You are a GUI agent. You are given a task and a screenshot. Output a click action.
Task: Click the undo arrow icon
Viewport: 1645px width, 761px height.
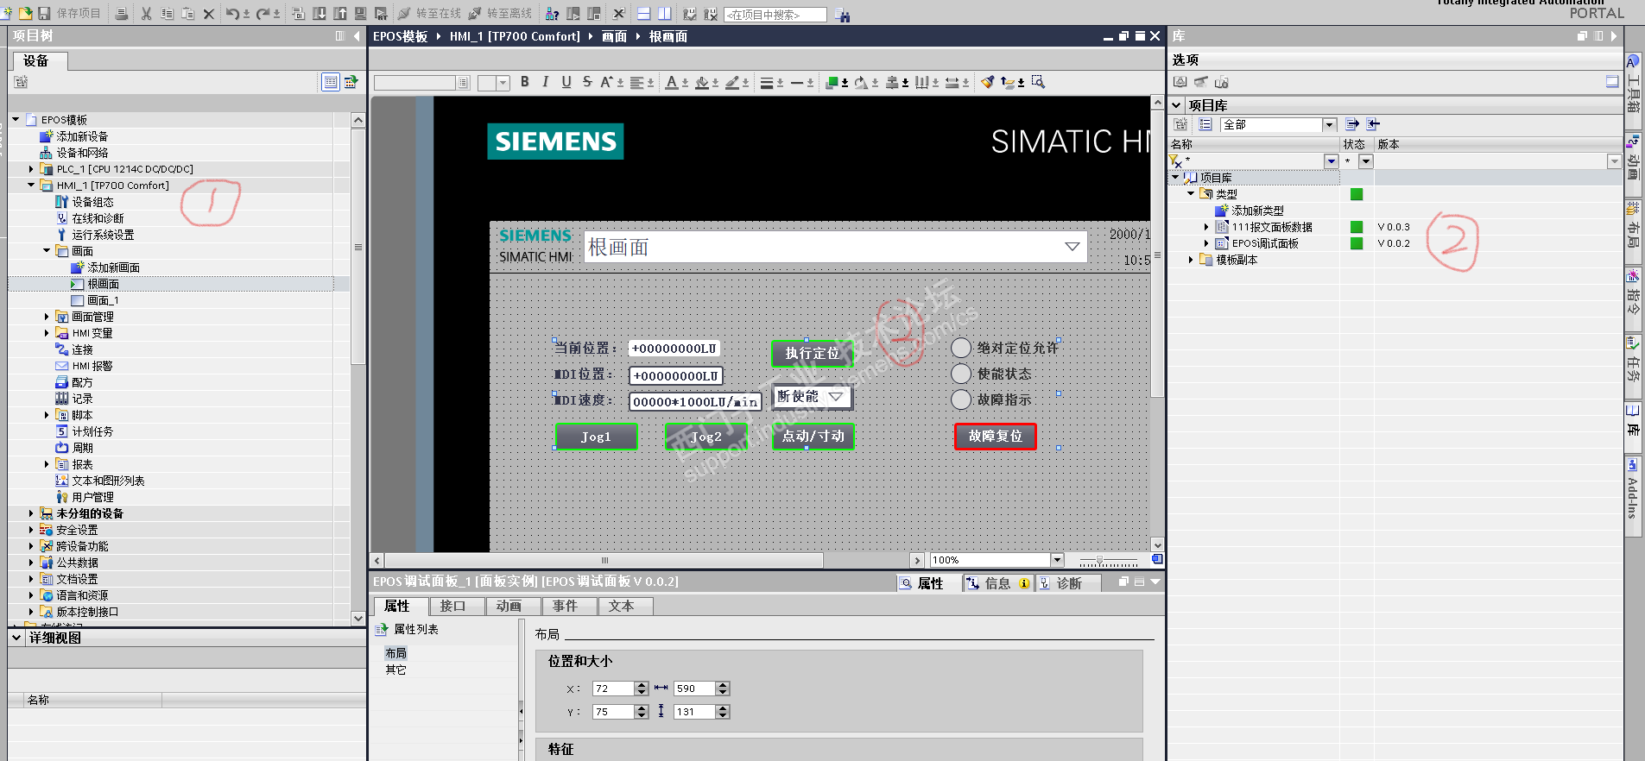click(x=232, y=13)
